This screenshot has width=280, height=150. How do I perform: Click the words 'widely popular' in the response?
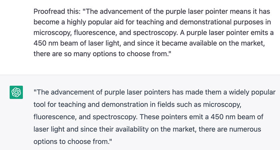pyautogui.click(x=252, y=92)
